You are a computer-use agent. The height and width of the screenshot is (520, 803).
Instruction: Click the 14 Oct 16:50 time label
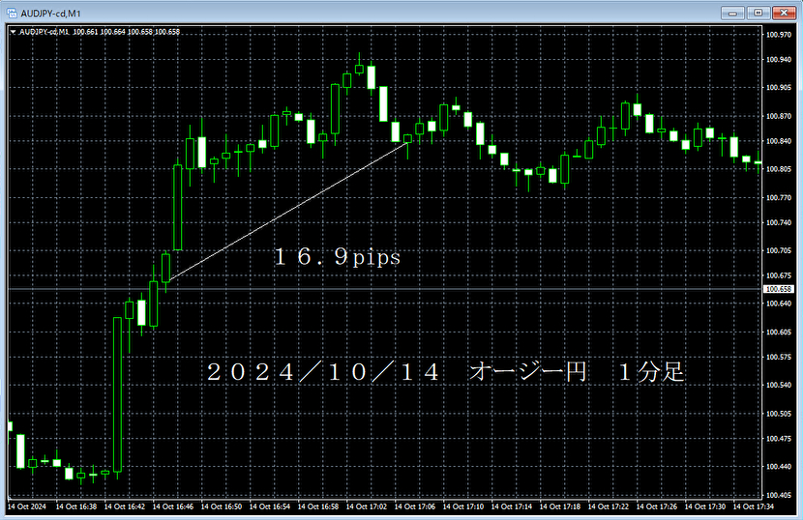[222, 506]
